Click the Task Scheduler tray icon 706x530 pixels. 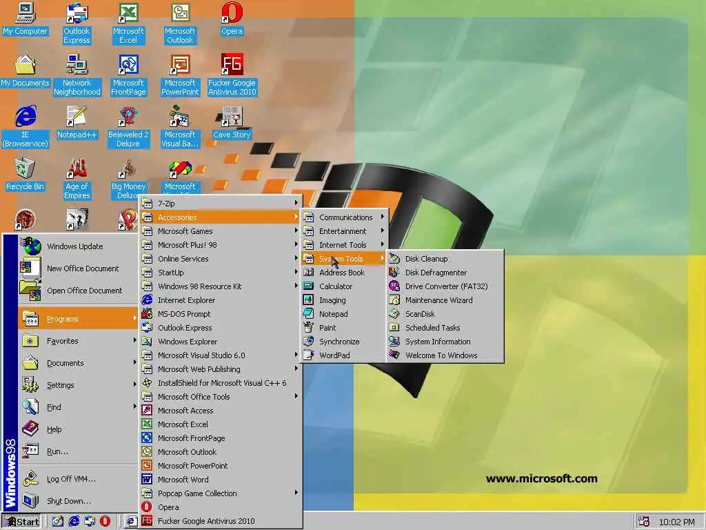tap(643, 522)
